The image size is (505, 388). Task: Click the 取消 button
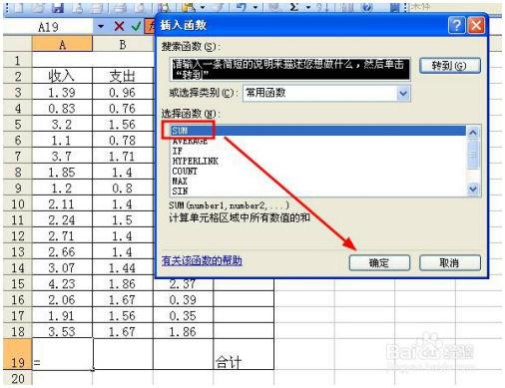tap(450, 263)
